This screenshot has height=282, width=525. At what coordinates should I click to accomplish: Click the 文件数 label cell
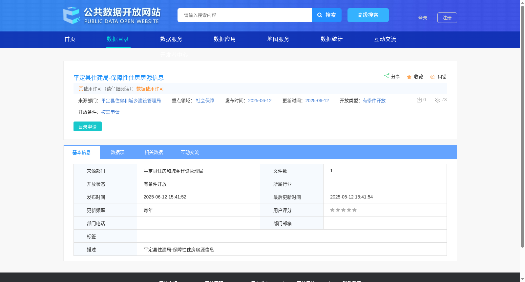click(292, 171)
